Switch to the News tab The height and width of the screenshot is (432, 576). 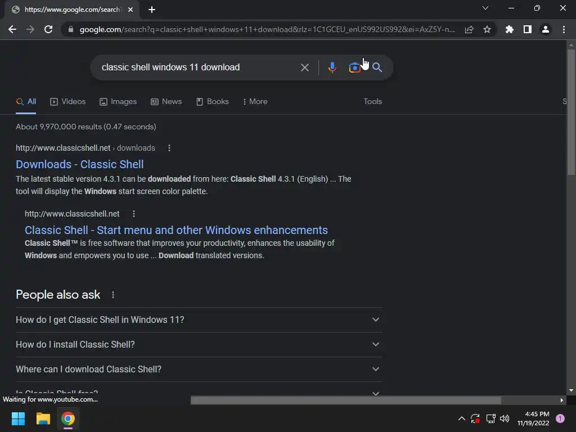tap(166, 102)
